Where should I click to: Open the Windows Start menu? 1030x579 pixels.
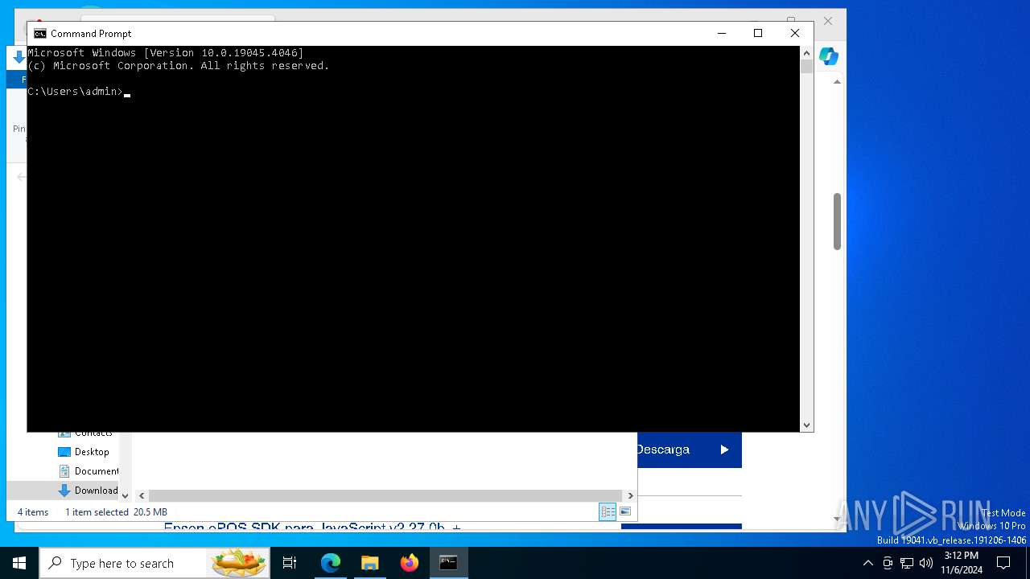(19, 563)
